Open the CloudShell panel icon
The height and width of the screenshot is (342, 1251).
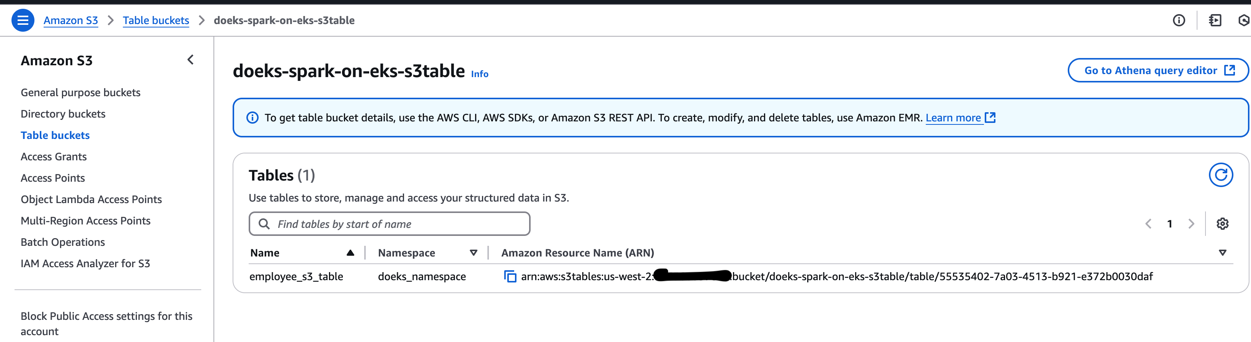tap(1215, 20)
